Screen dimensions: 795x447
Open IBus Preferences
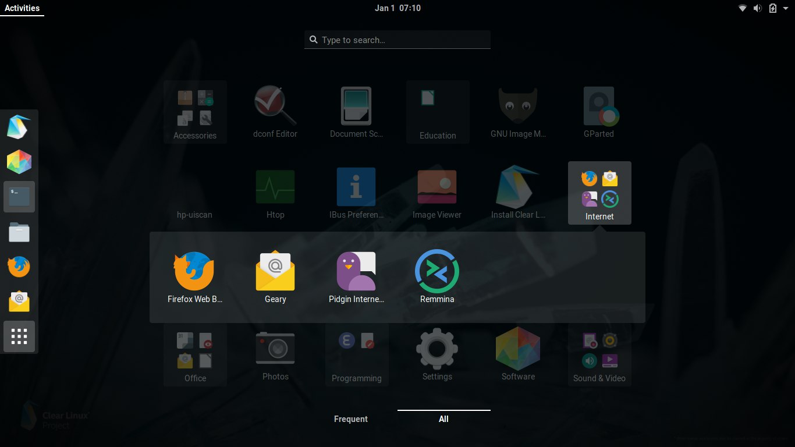pyautogui.click(x=356, y=193)
